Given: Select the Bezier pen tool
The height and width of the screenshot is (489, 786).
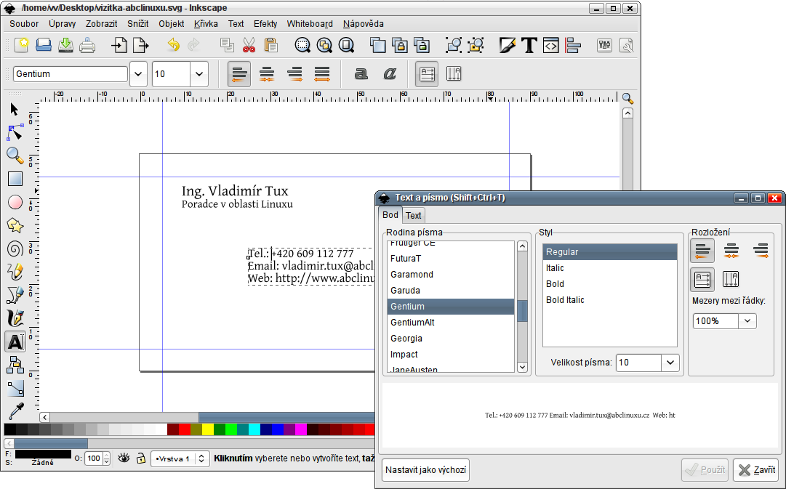Looking at the screenshot, I should click(15, 294).
